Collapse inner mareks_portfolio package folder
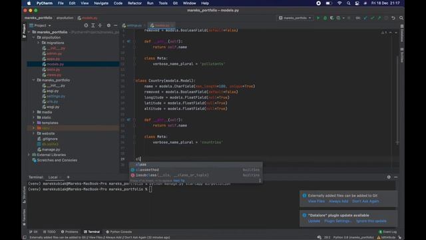 [x=34, y=80]
